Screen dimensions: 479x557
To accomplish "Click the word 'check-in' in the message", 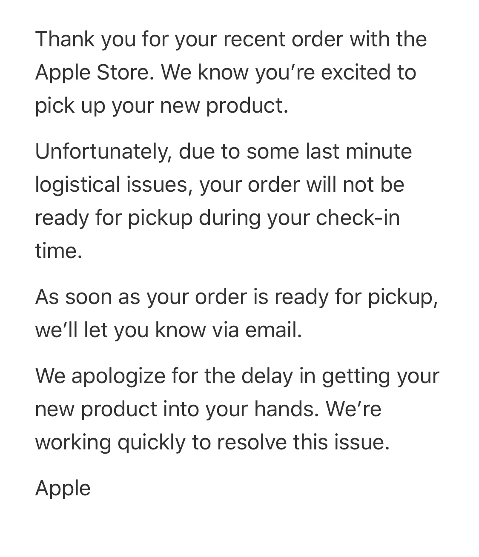I will pyautogui.click(x=358, y=218).
